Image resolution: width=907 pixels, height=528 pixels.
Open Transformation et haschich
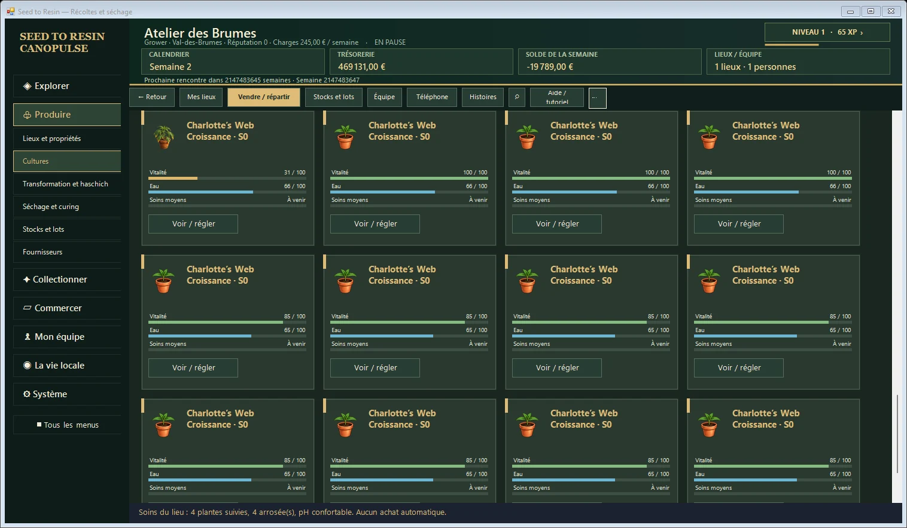pyautogui.click(x=67, y=184)
